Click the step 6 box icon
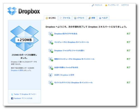 (50, 75)
